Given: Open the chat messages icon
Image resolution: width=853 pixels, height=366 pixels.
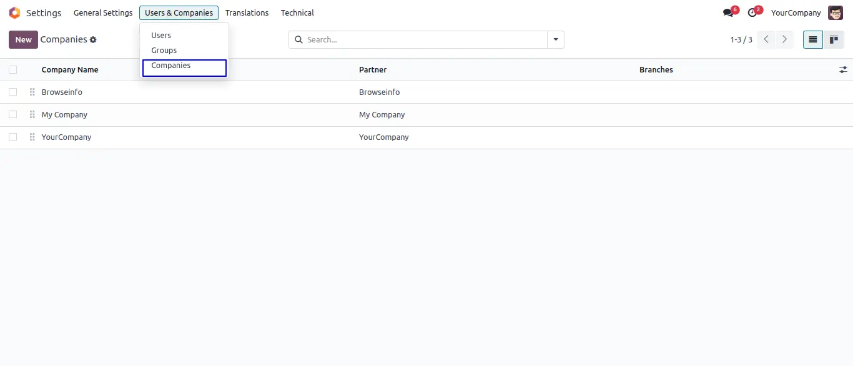Looking at the screenshot, I should (728, 13).
